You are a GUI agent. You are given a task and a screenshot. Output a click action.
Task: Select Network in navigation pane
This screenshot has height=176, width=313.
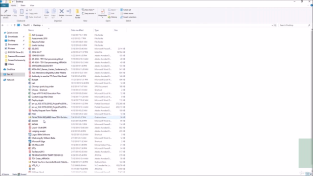(x=10, y=80)
